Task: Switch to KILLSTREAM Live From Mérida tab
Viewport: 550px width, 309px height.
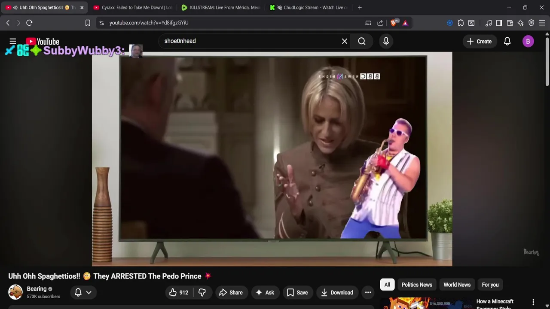Action: point(220,7)
